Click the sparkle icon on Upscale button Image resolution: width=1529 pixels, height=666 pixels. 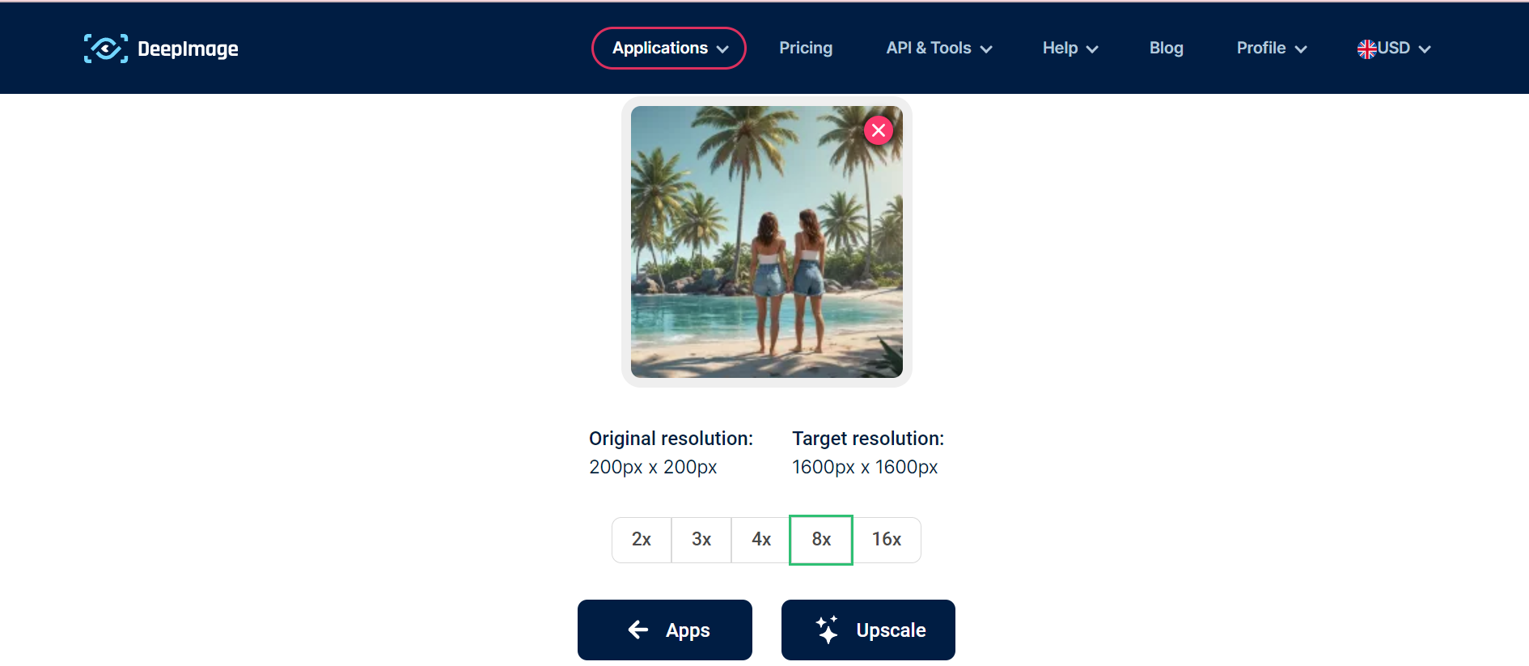tap(826, 630)
